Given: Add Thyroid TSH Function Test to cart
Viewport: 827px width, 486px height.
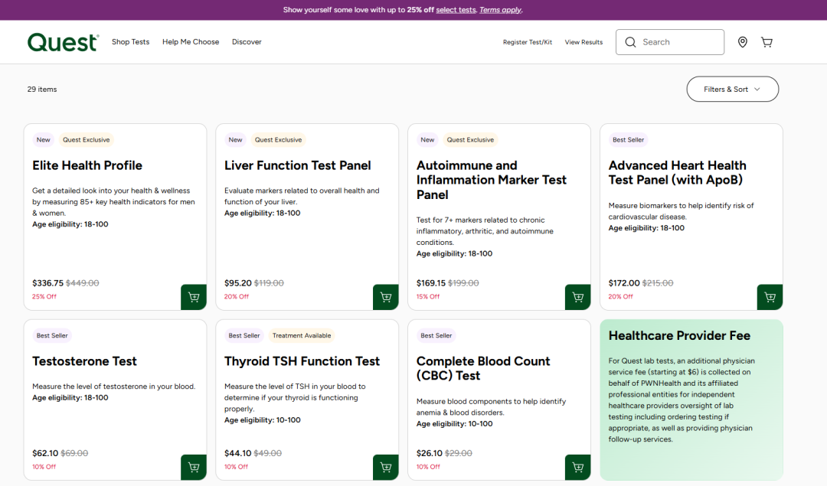Looking at the screenshot, I should 386,467.
